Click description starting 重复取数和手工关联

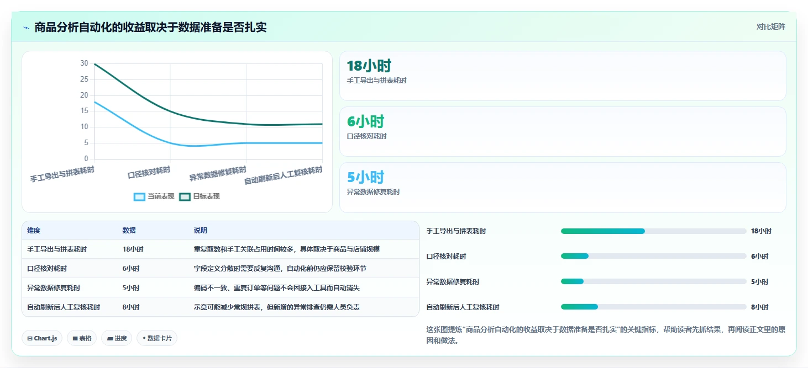pyautogui.click(x=287, y=249)
